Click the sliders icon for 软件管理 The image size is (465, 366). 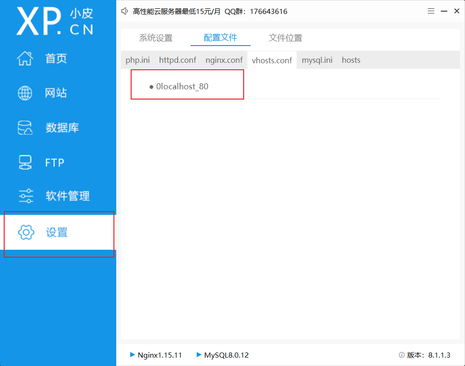[26, 196]
